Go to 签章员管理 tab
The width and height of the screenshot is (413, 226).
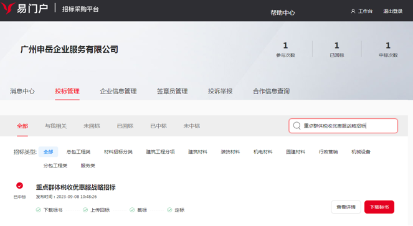point(173,91)
